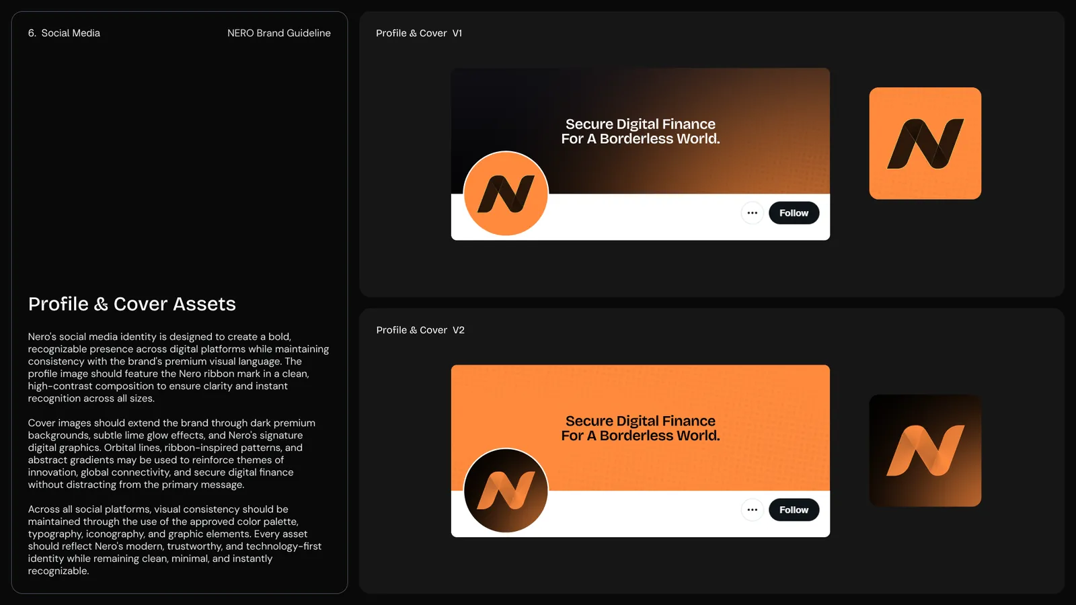This screenshot has width=1076, height=605.
Task: Open the more options button in V2 profile
Action: coord(752,510)
